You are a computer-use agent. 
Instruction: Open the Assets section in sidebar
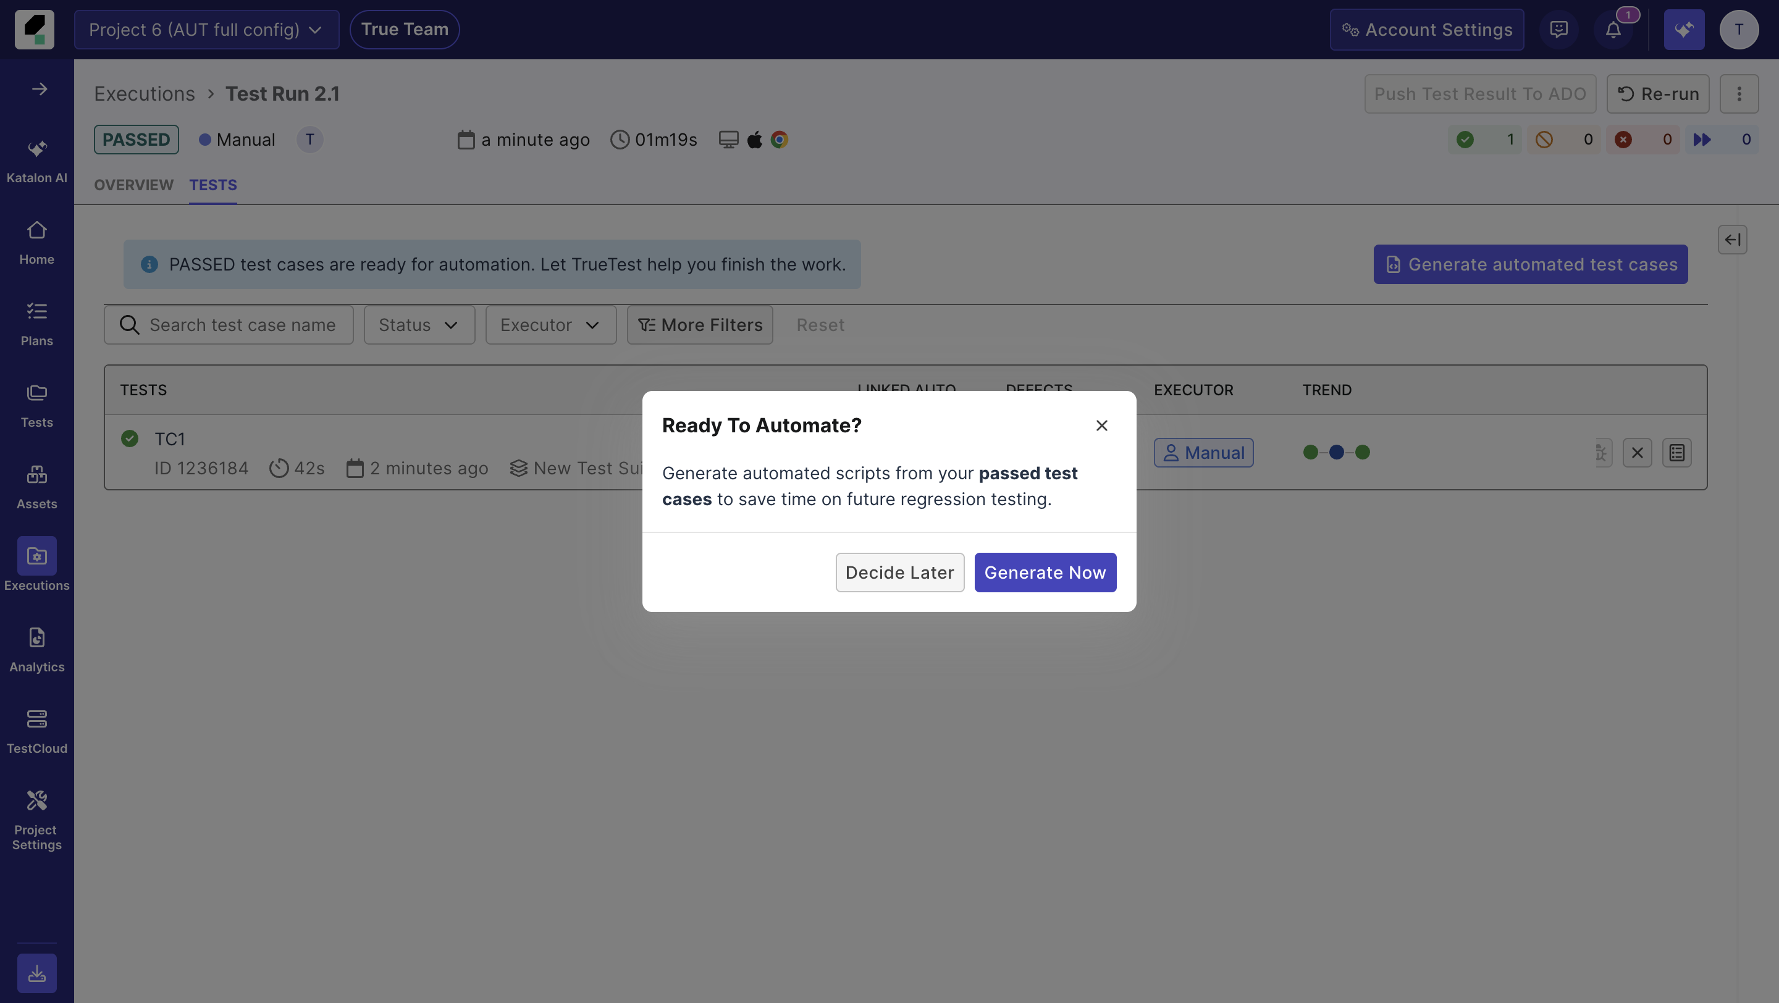click(x=36, y=485)
